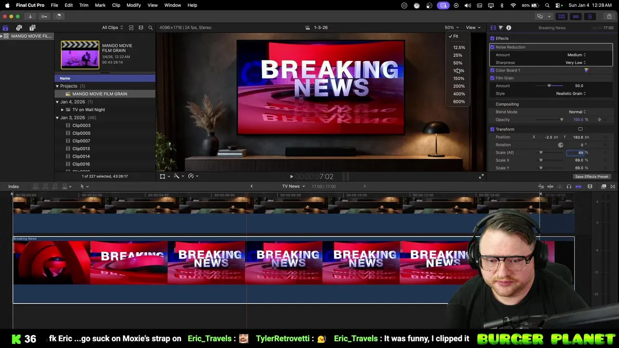Click the Import Media arrow icon

[x=30, y=16]
